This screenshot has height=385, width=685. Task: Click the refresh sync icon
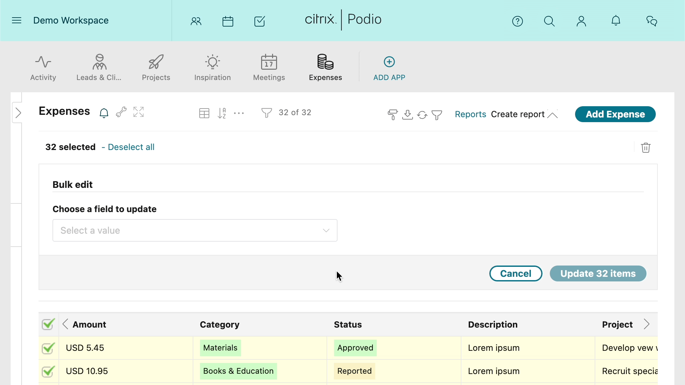click(422, 115)
